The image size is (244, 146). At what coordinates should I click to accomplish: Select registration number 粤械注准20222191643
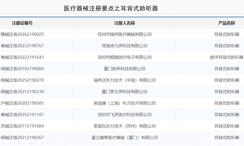pyautogui.click(x=22, y=57)
